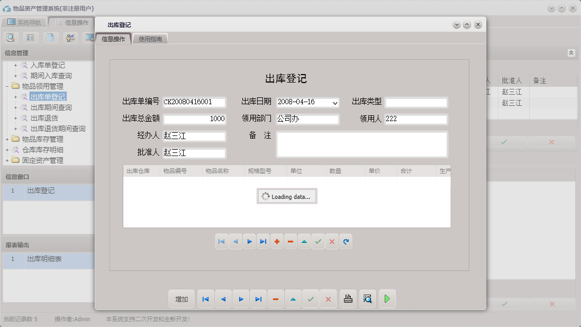
Task: Open the 出库日期 date dropdown
Action: [335, 102]
